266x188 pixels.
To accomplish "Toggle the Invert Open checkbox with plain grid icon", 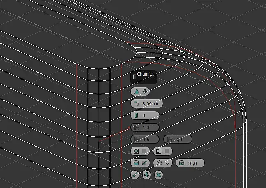I will 163,151.
